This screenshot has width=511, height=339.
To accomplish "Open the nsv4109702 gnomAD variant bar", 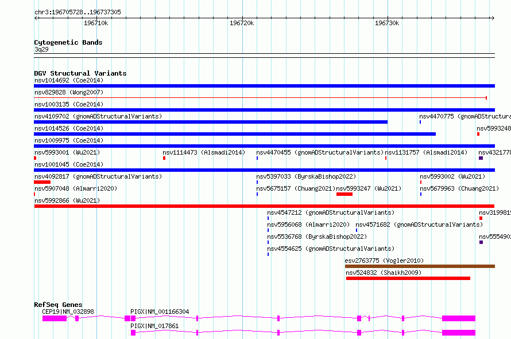I will pyautogui.click(x=211, y=122).
